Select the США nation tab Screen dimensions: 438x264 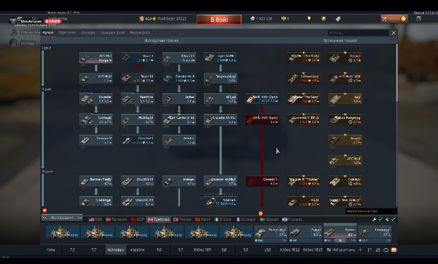coord(96,219)
